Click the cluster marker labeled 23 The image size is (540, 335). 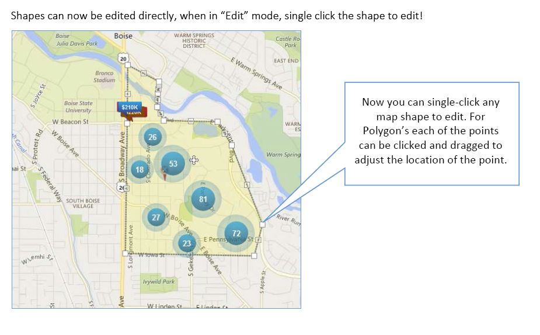pos(187,243)
